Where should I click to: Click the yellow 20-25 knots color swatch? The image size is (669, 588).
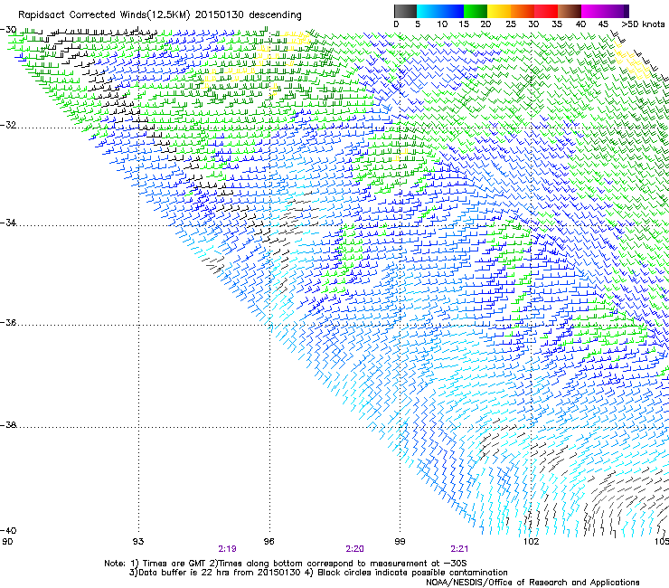coord(499,11)
